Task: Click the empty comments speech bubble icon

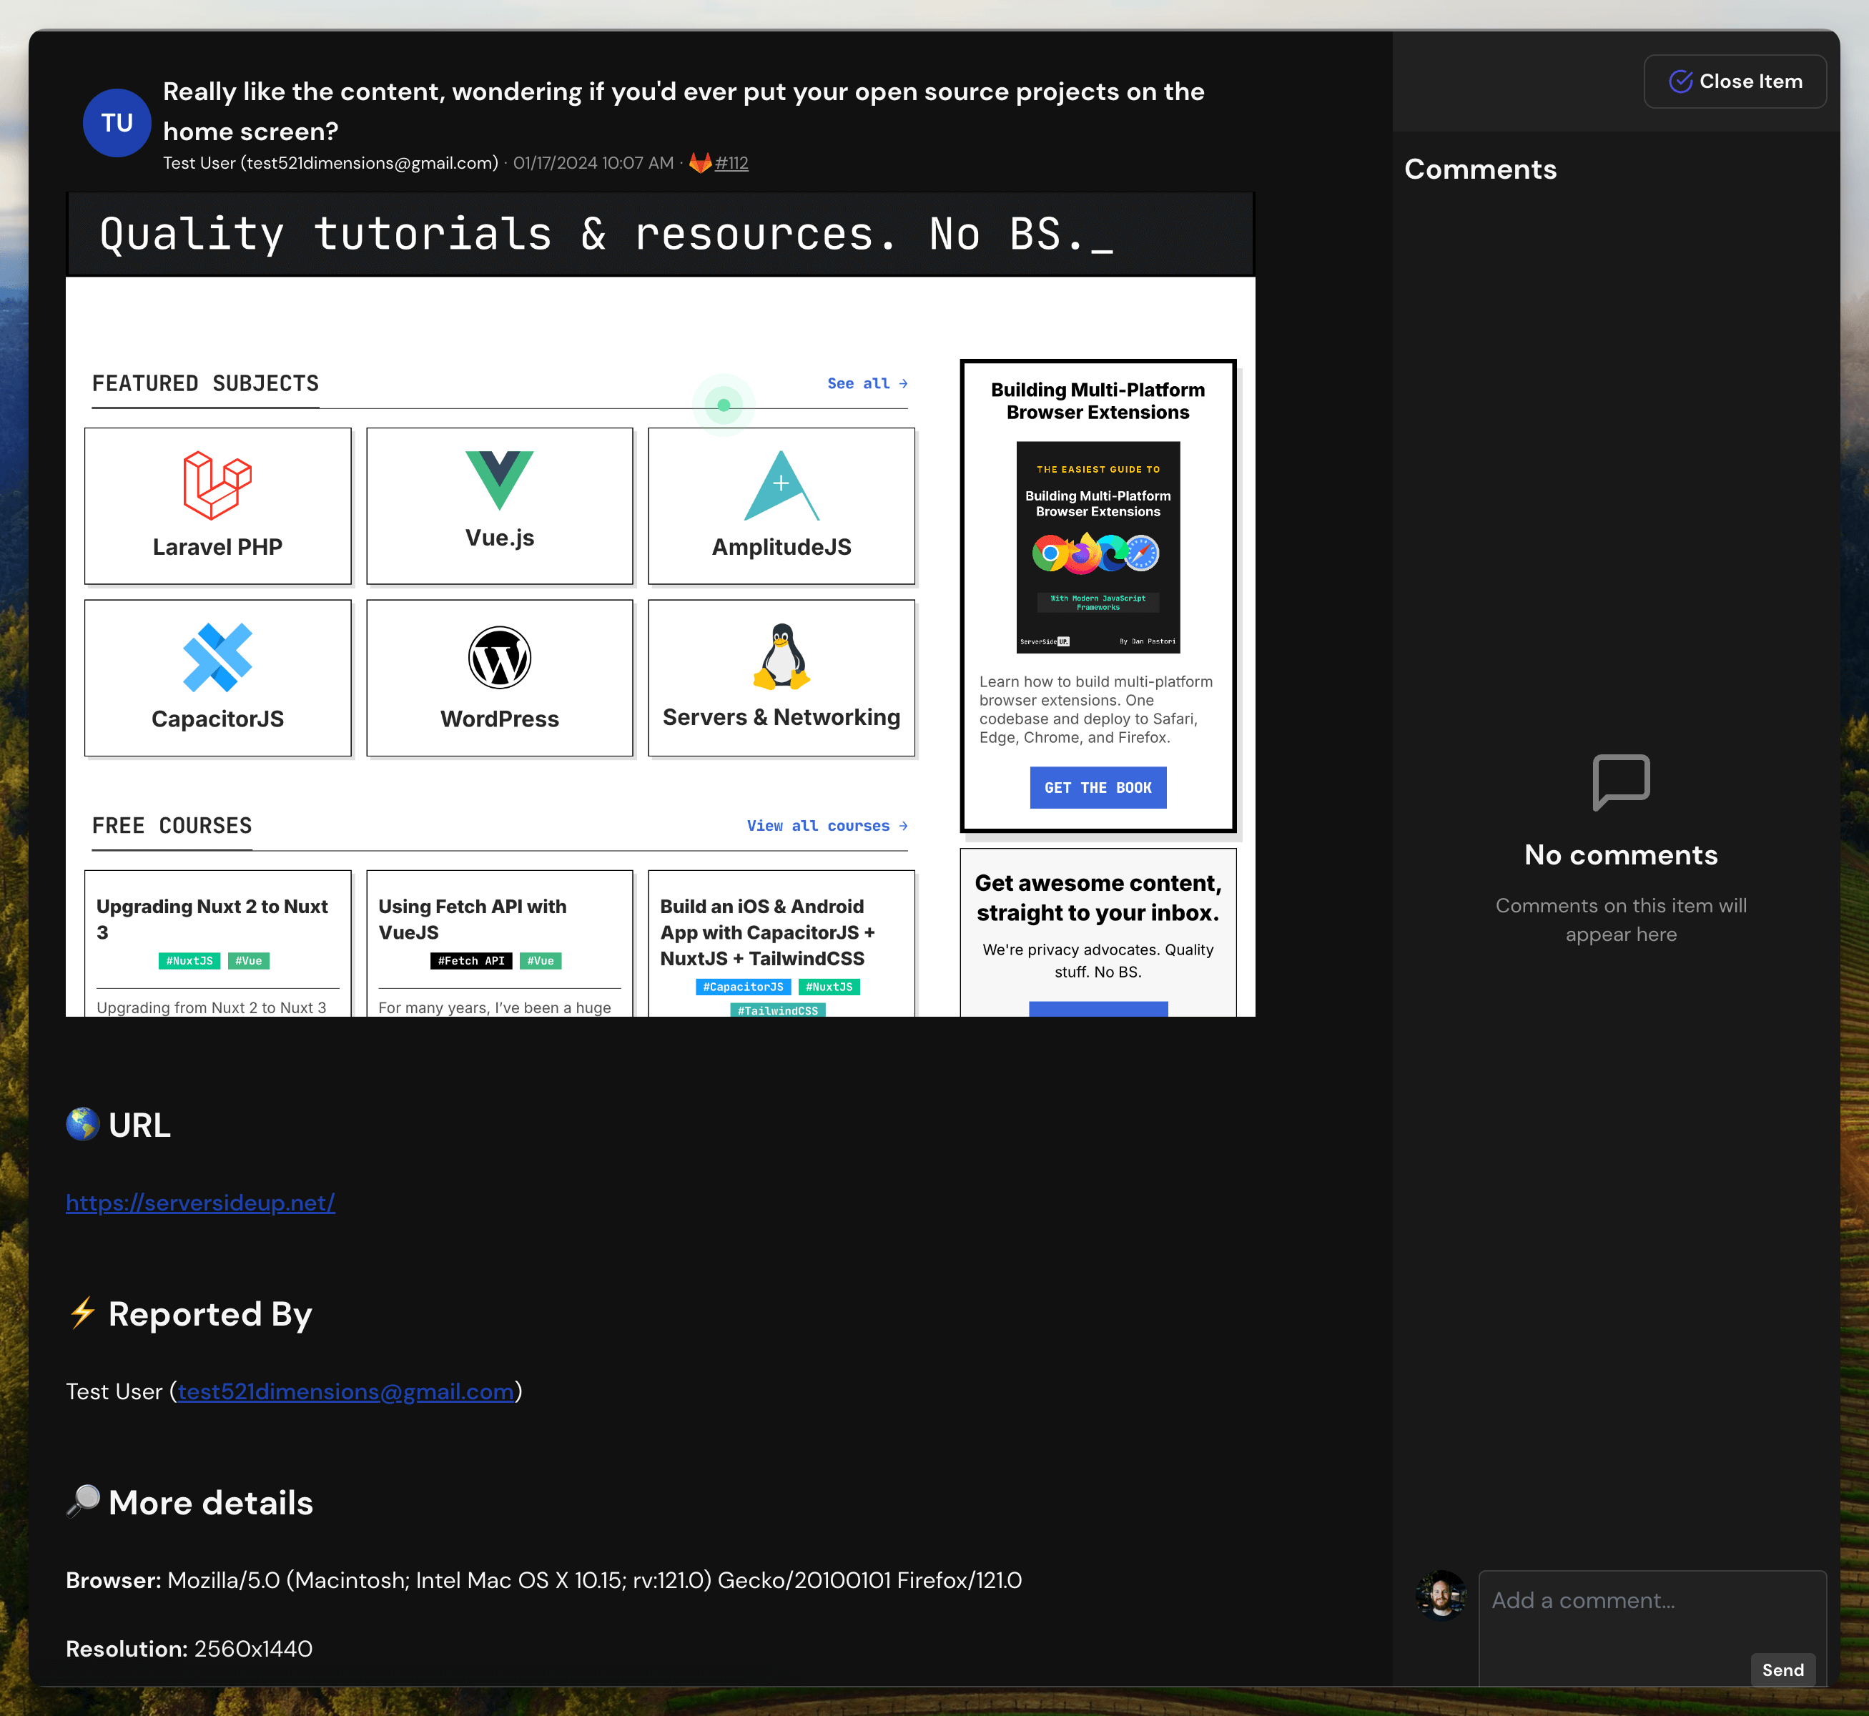Action: click(1621, 783)
